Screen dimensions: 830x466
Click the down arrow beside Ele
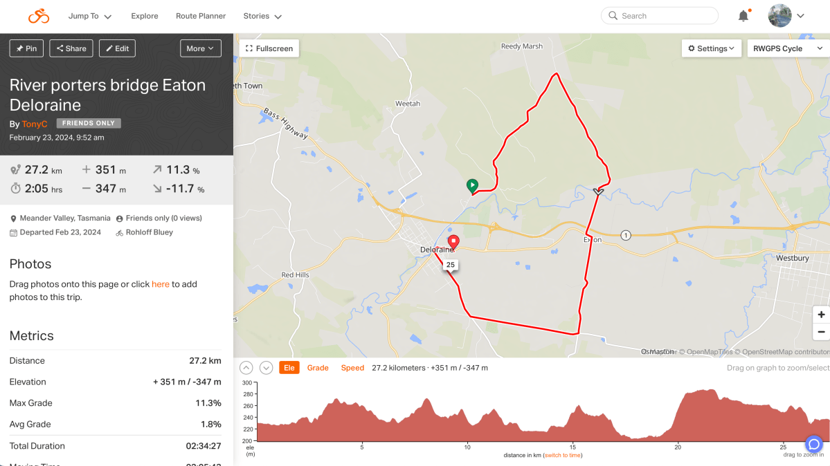(266, 368)
